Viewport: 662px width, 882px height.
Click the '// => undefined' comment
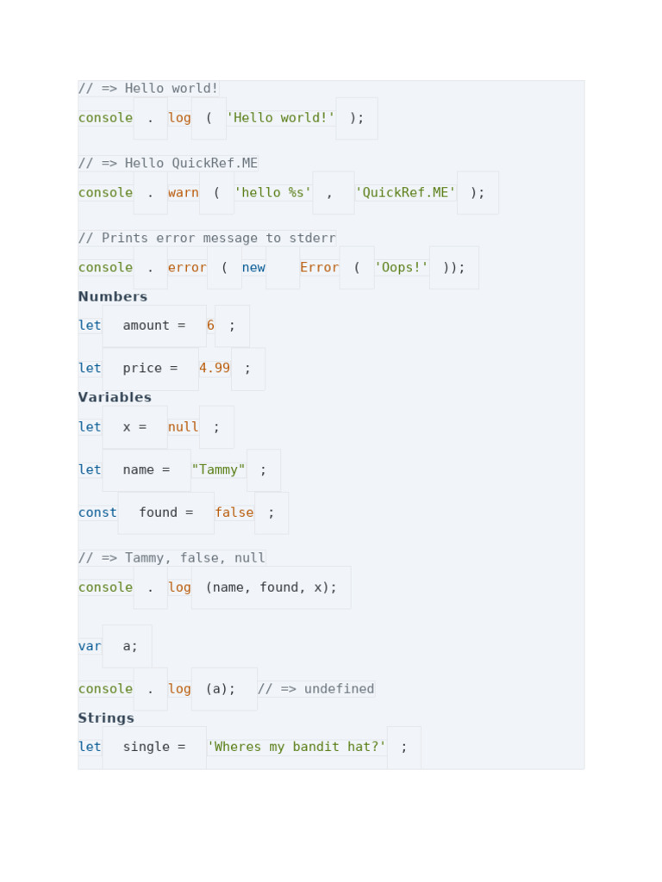pyautogui.click(x=315, y=689)
